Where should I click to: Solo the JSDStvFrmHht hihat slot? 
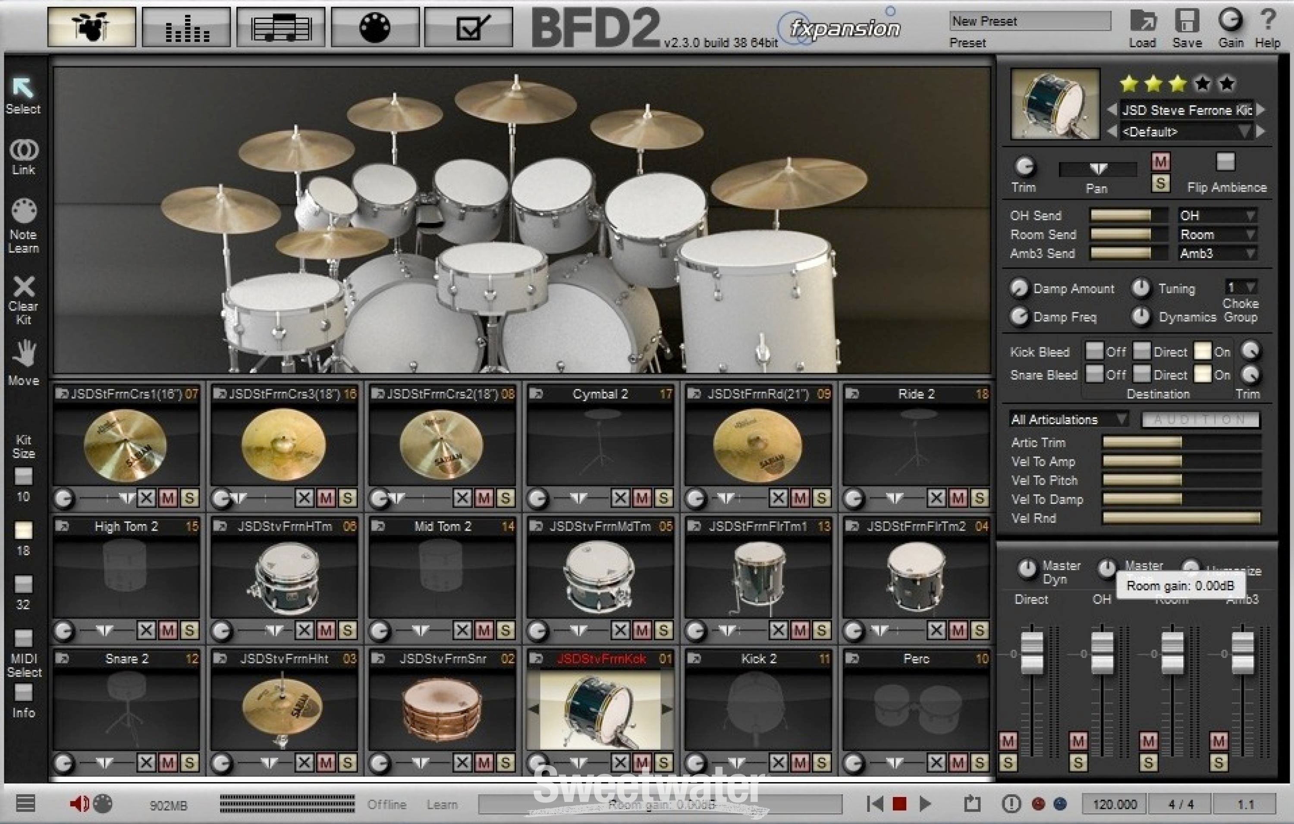(347, 762)
